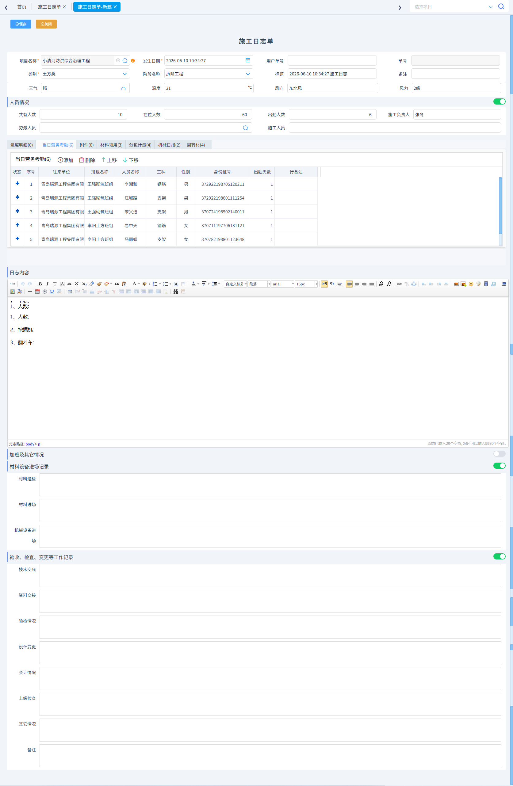This screenshot has width=513, height=786.
Task: Insert a table in the editor
Action: (x=70, y=292)
